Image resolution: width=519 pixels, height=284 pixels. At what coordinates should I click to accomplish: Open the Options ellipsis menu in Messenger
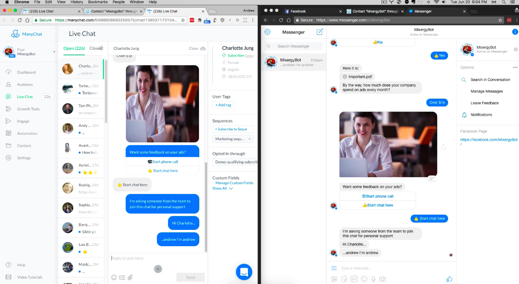pos(515,68)
